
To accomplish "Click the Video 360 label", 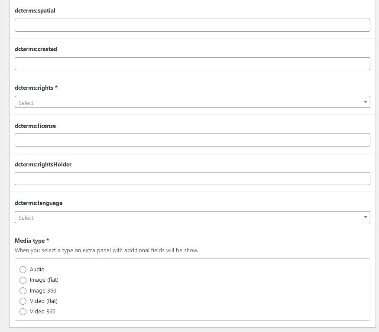I will (x=42, y=312).
